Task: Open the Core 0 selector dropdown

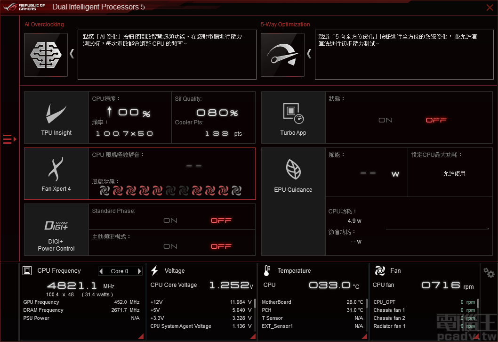Action: (x=120, y=271)
